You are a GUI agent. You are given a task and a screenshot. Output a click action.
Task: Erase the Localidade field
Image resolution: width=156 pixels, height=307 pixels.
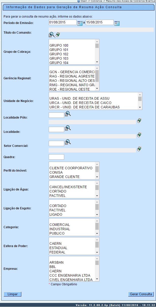coord(139,135)
